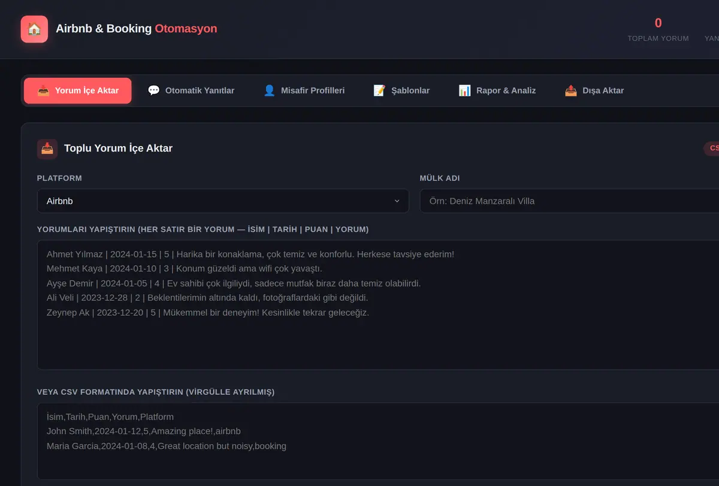Viewport: 719px width, 486px height.
Task: Click the outbox icon for Dışa Aktar
Action: [x=571, y=90]
